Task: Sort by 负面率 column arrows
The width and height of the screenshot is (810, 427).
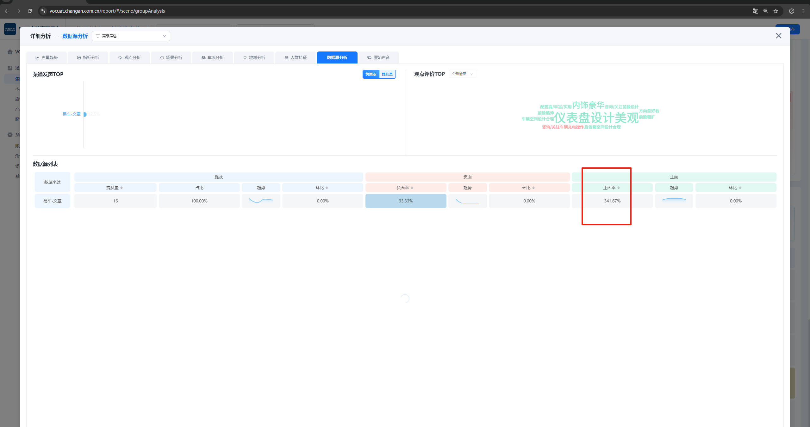Action: (x=412, y=188)
